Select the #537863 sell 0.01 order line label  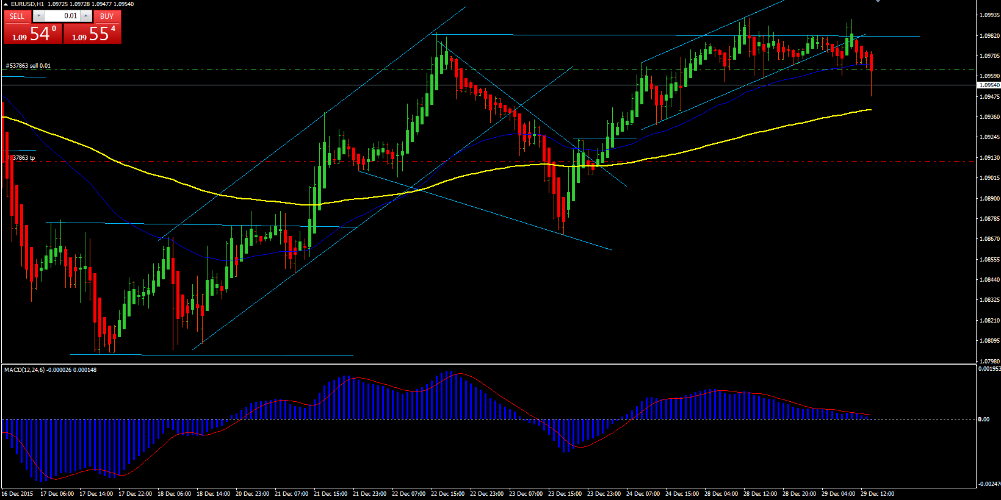tap(28, 65)
